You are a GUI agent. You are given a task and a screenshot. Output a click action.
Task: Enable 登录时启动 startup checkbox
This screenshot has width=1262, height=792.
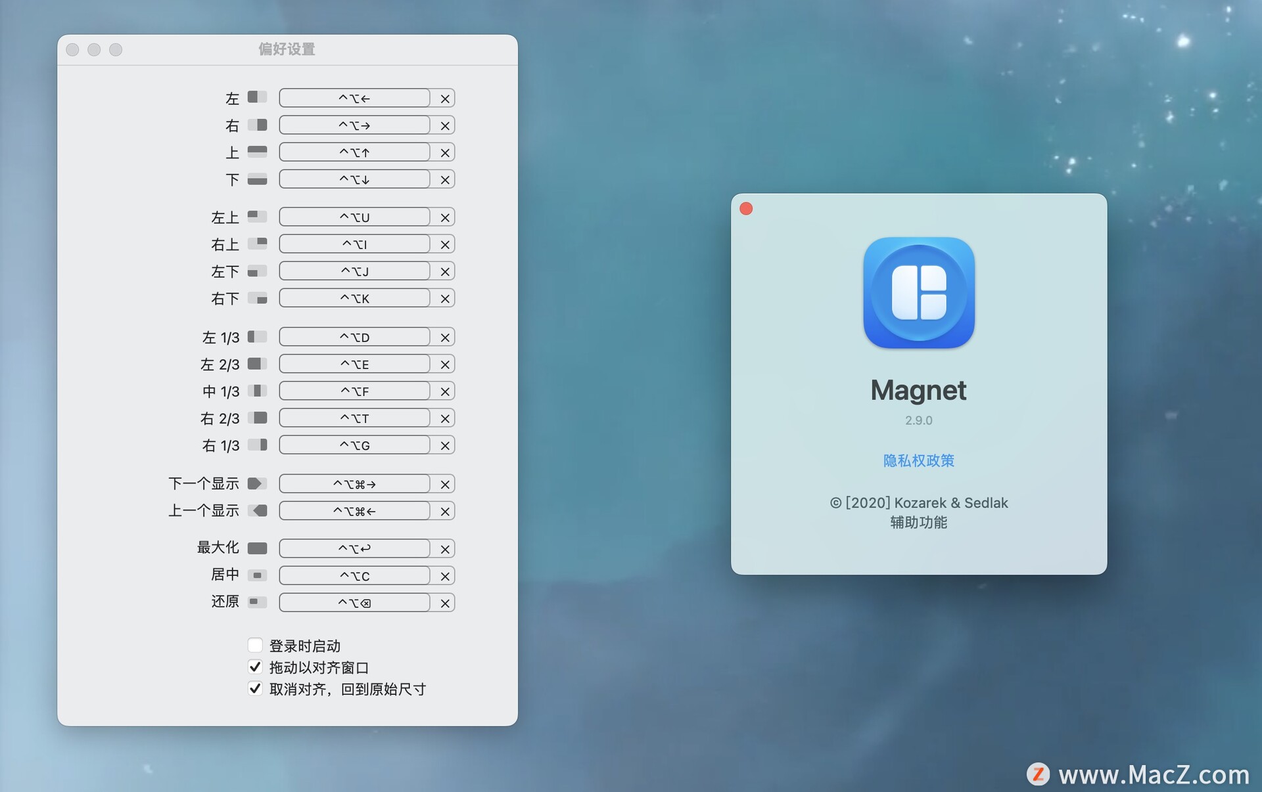[255, 645]
